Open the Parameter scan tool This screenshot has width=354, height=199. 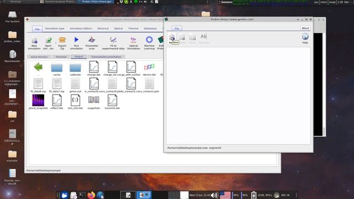[92, 43]
